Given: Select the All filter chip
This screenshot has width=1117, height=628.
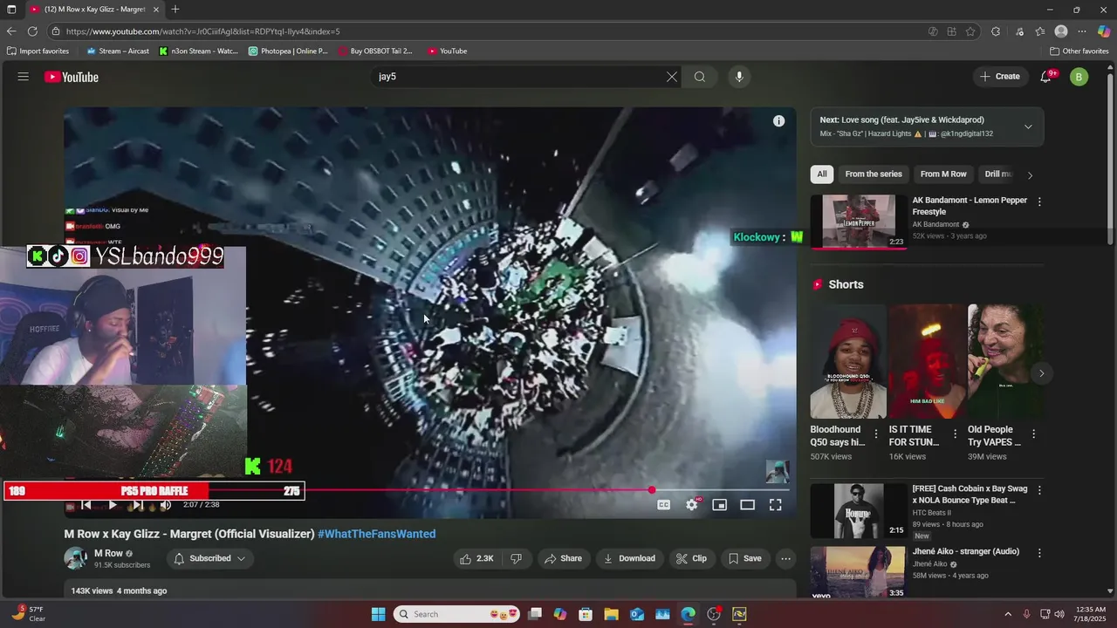Looking at the screenshot, I should [821, 174].
